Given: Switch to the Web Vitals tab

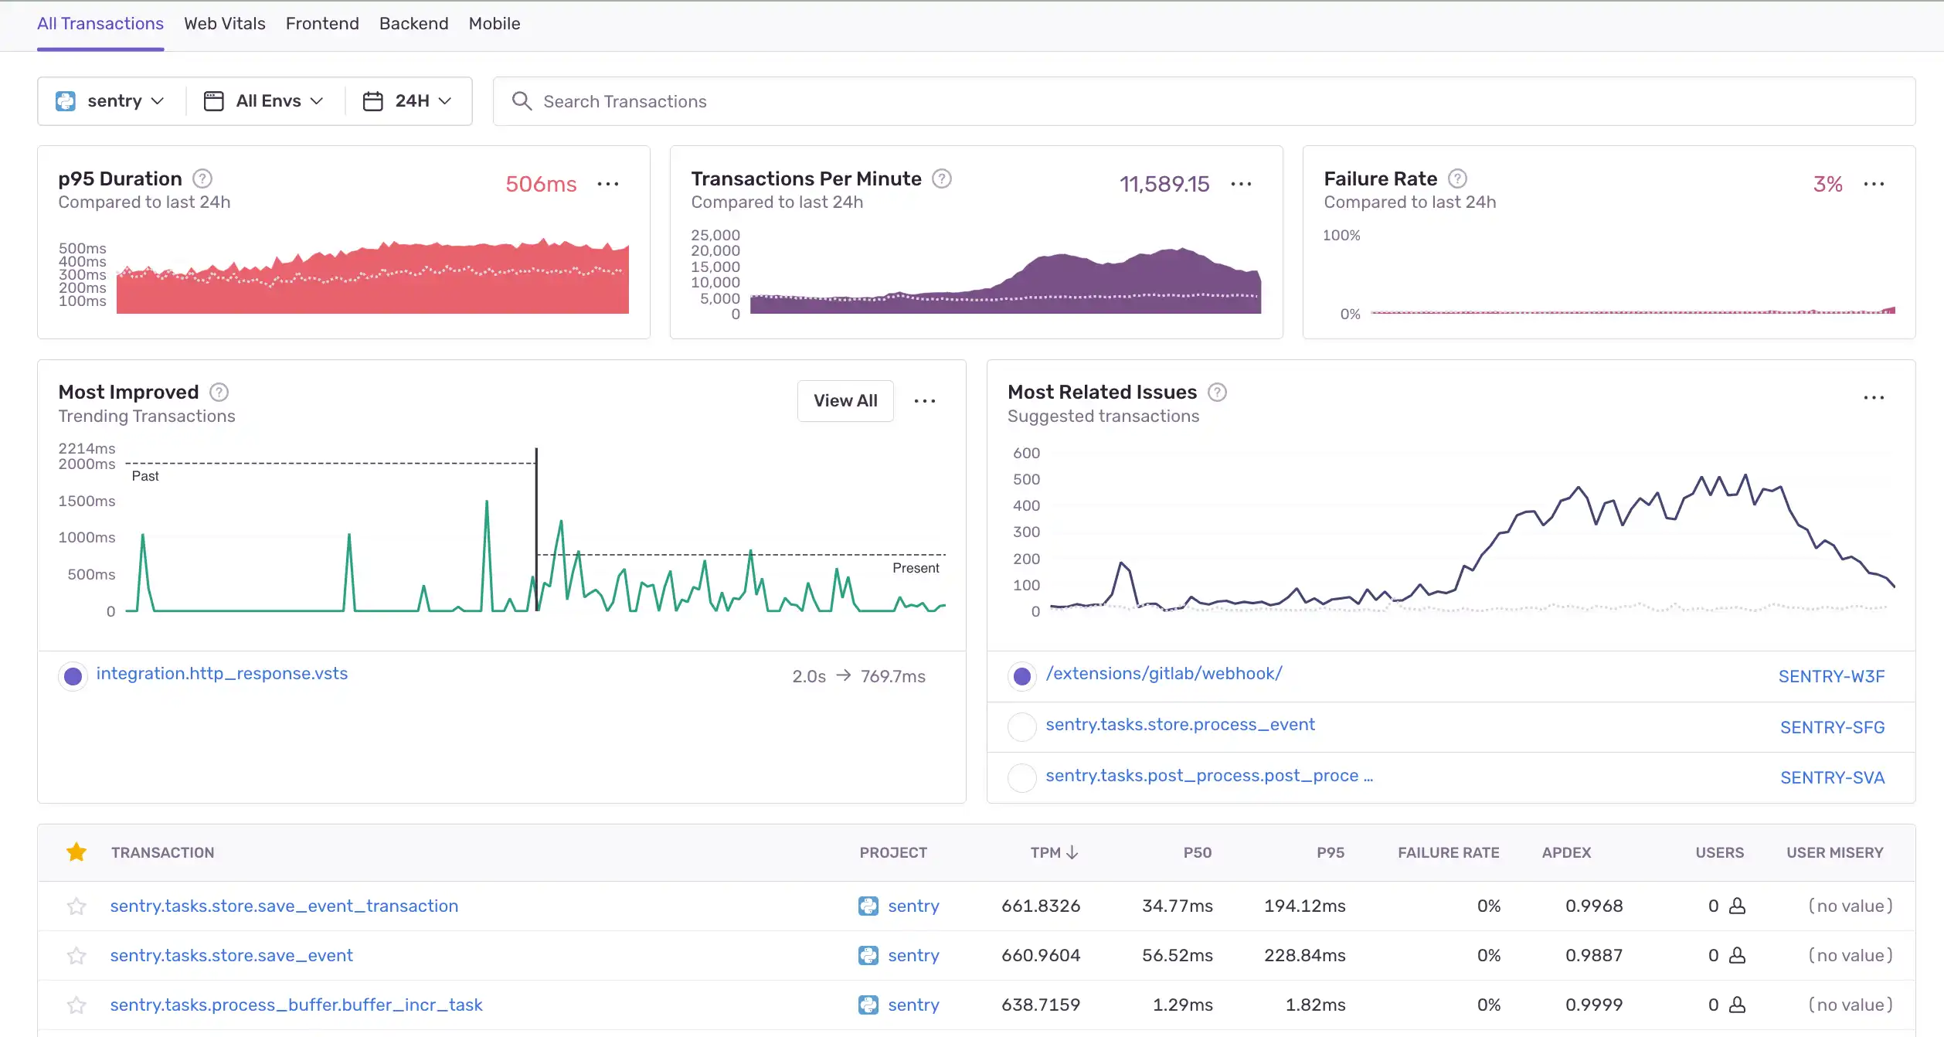Looking at the screenshot, I should (x=224, y=24).
